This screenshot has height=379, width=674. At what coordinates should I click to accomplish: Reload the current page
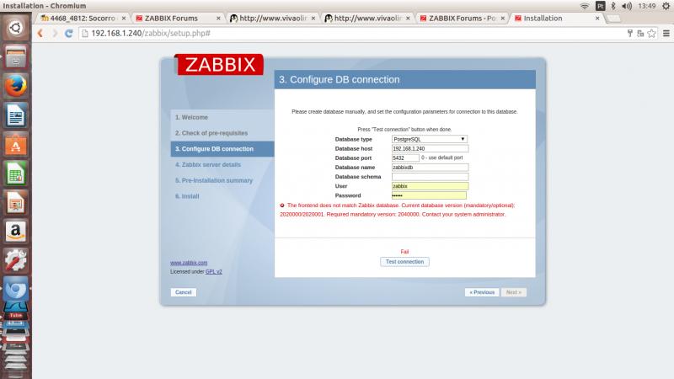point(69,33)
